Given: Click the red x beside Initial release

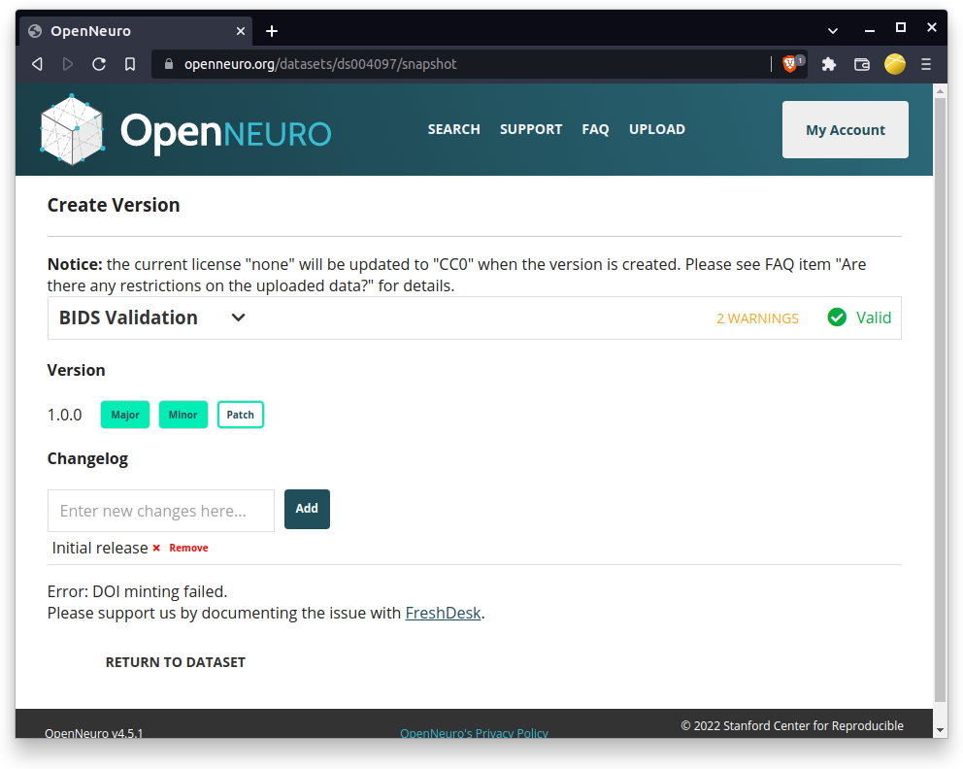Looking at the screenshot, I should click(x=156, y=548).
